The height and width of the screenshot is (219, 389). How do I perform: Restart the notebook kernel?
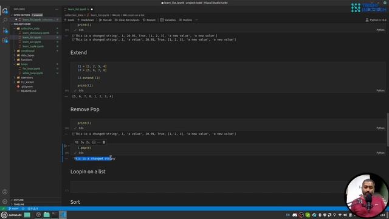click(149, 20)
